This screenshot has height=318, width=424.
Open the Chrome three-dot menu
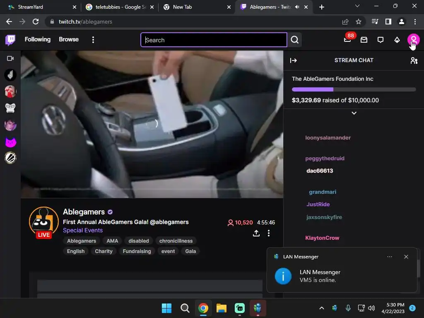click(415, 22)
